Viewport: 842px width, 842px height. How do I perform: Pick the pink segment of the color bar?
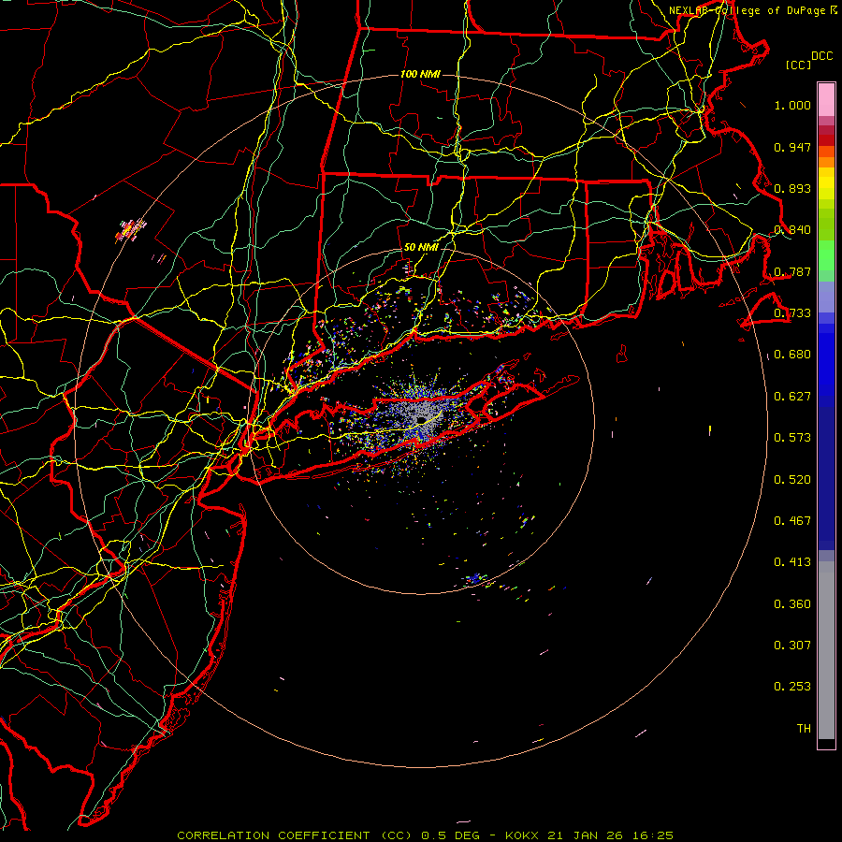(x=826, y=100)
